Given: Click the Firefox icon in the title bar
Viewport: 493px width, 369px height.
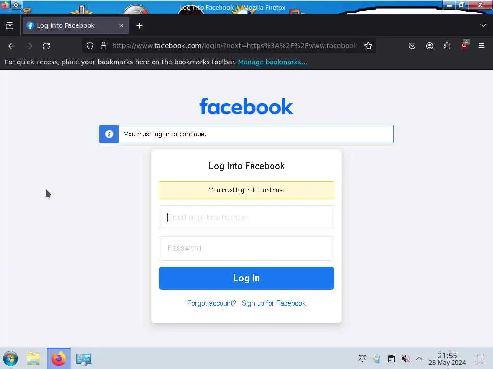Looking at the screenshot, I should tap(5, 5).
